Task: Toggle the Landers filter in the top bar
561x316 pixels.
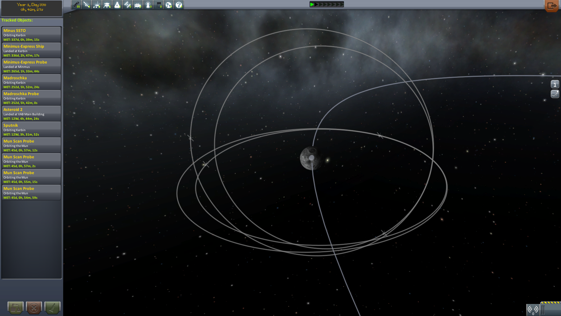Action: click(x=107, y=5)
